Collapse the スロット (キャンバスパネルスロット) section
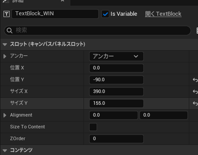Screen dimensions: 198x155 point(5,44)
